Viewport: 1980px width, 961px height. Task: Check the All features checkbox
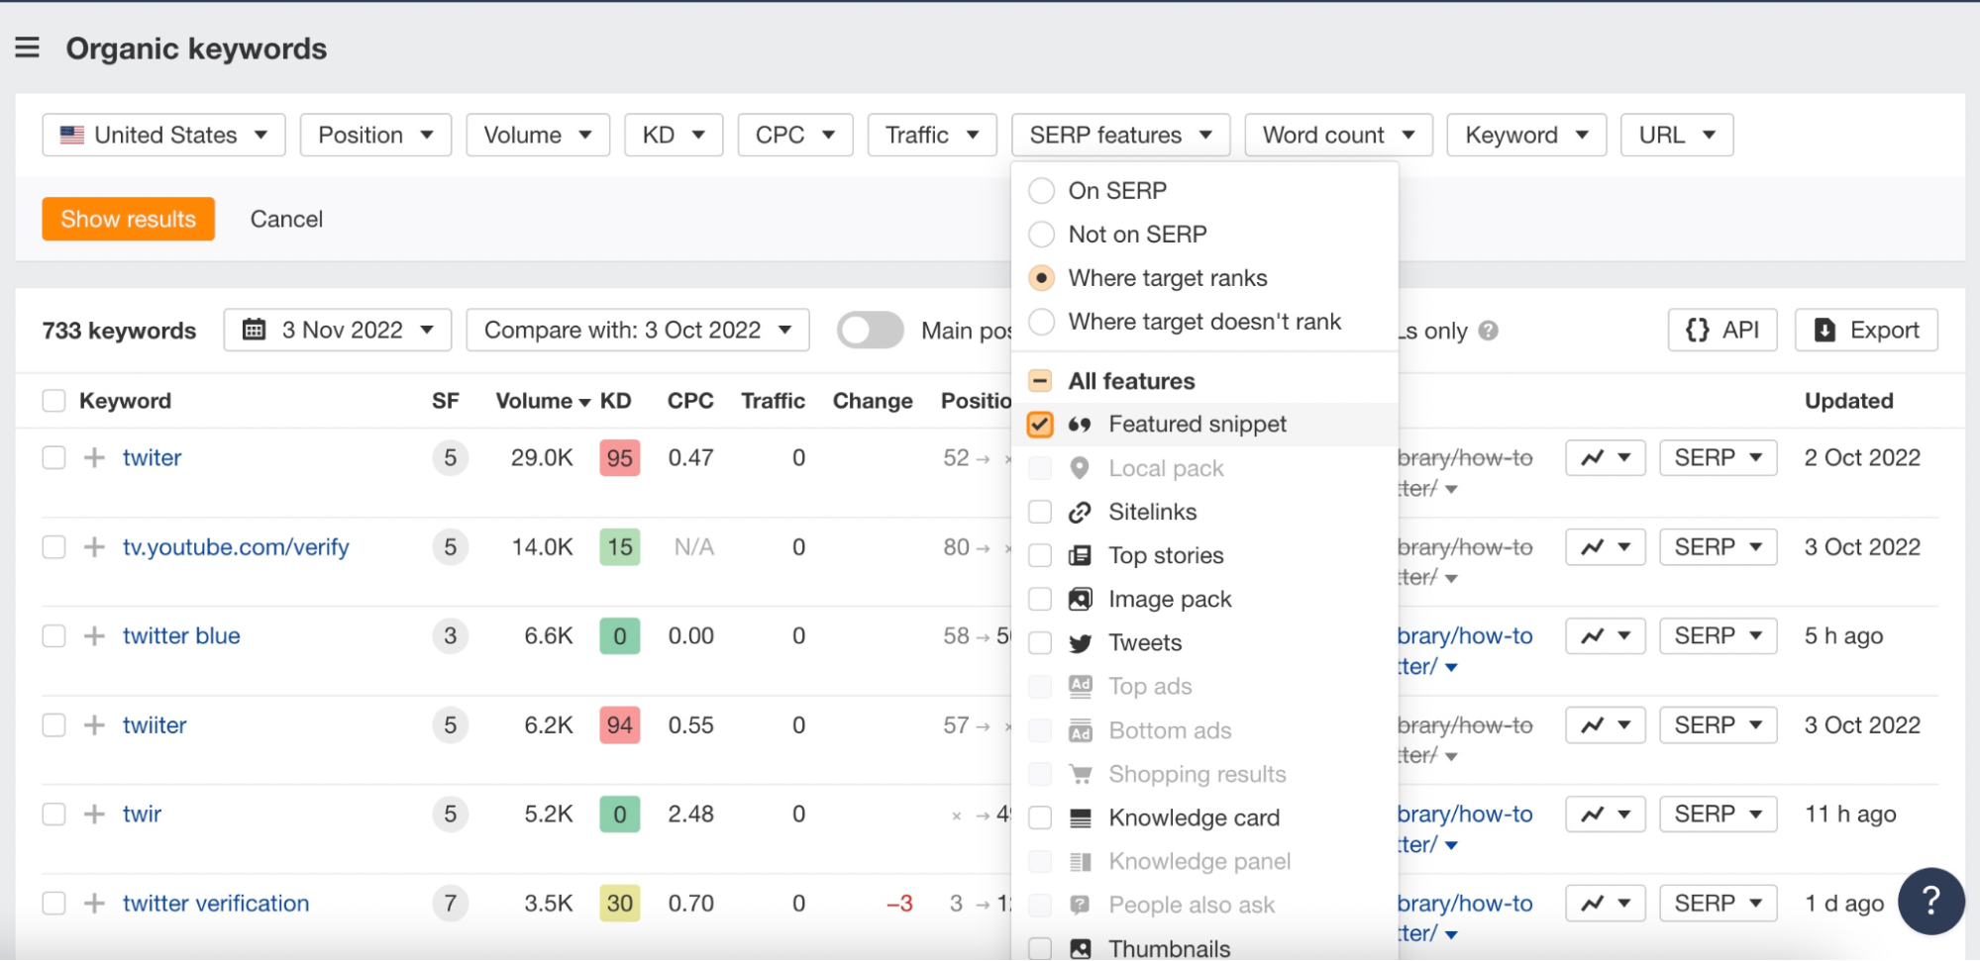[1040, 381]
